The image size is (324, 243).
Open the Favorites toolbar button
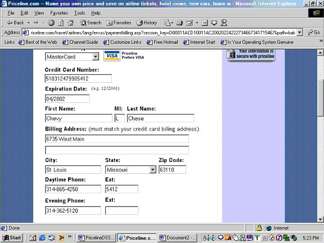(x=119, y=22)
